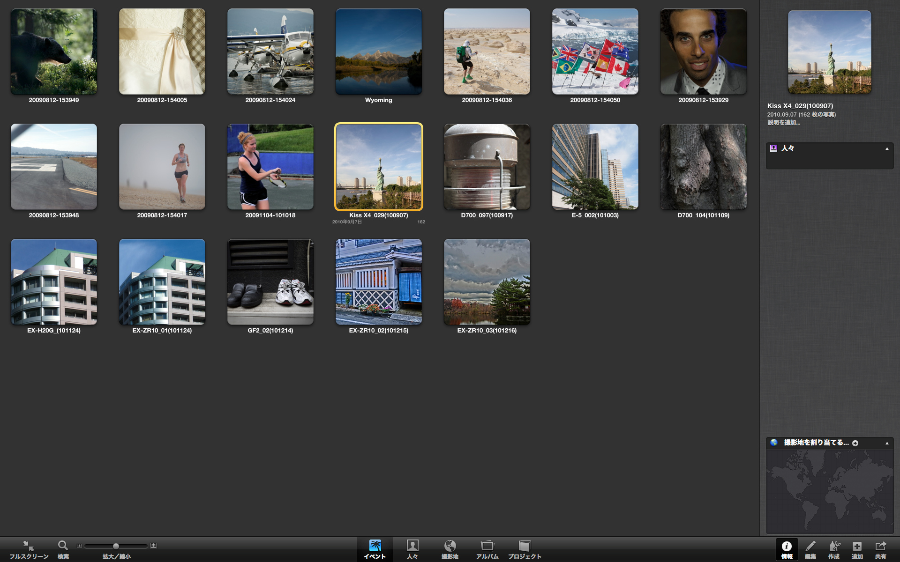Click the large thumbnail zoom-in icon
Screen dimensions: 900x562
(x=153, y=546)
